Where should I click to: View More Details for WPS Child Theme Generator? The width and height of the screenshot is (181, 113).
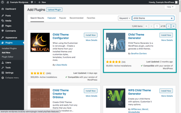click(x=167, y=96)
